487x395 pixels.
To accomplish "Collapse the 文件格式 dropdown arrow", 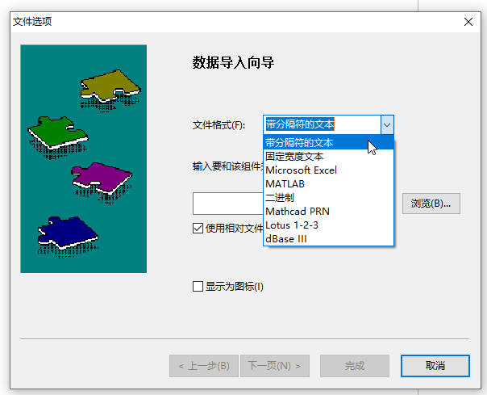I will tap(387, 124).
